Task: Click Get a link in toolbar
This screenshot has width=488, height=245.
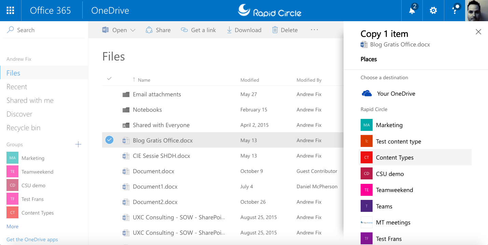Action: pyautogui.click(x=198, y=30)
